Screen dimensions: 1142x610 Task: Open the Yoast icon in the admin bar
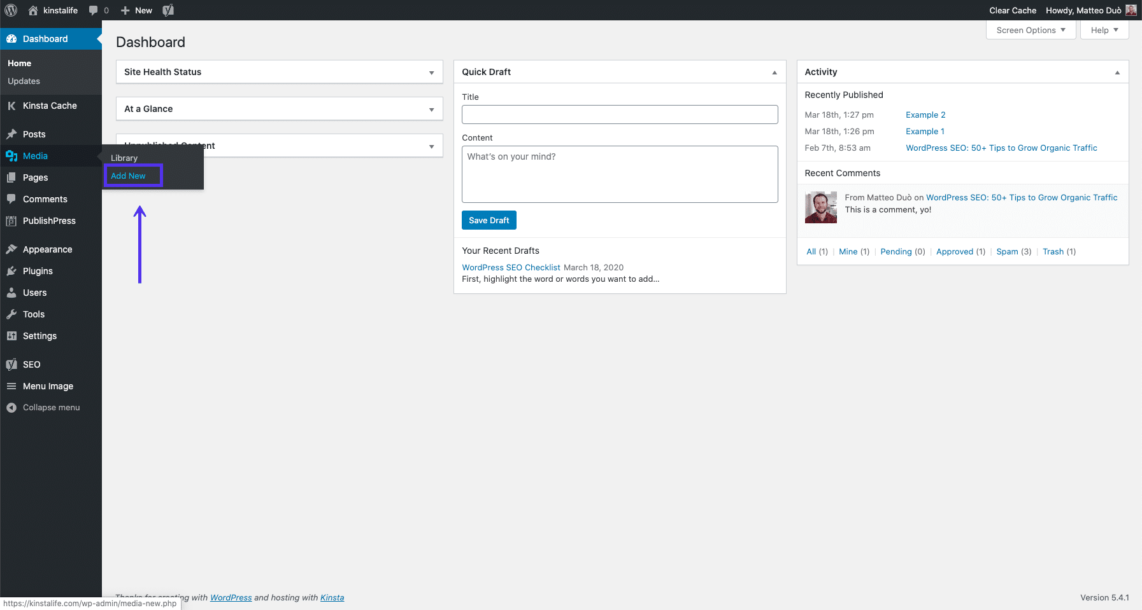coord(168,10)
